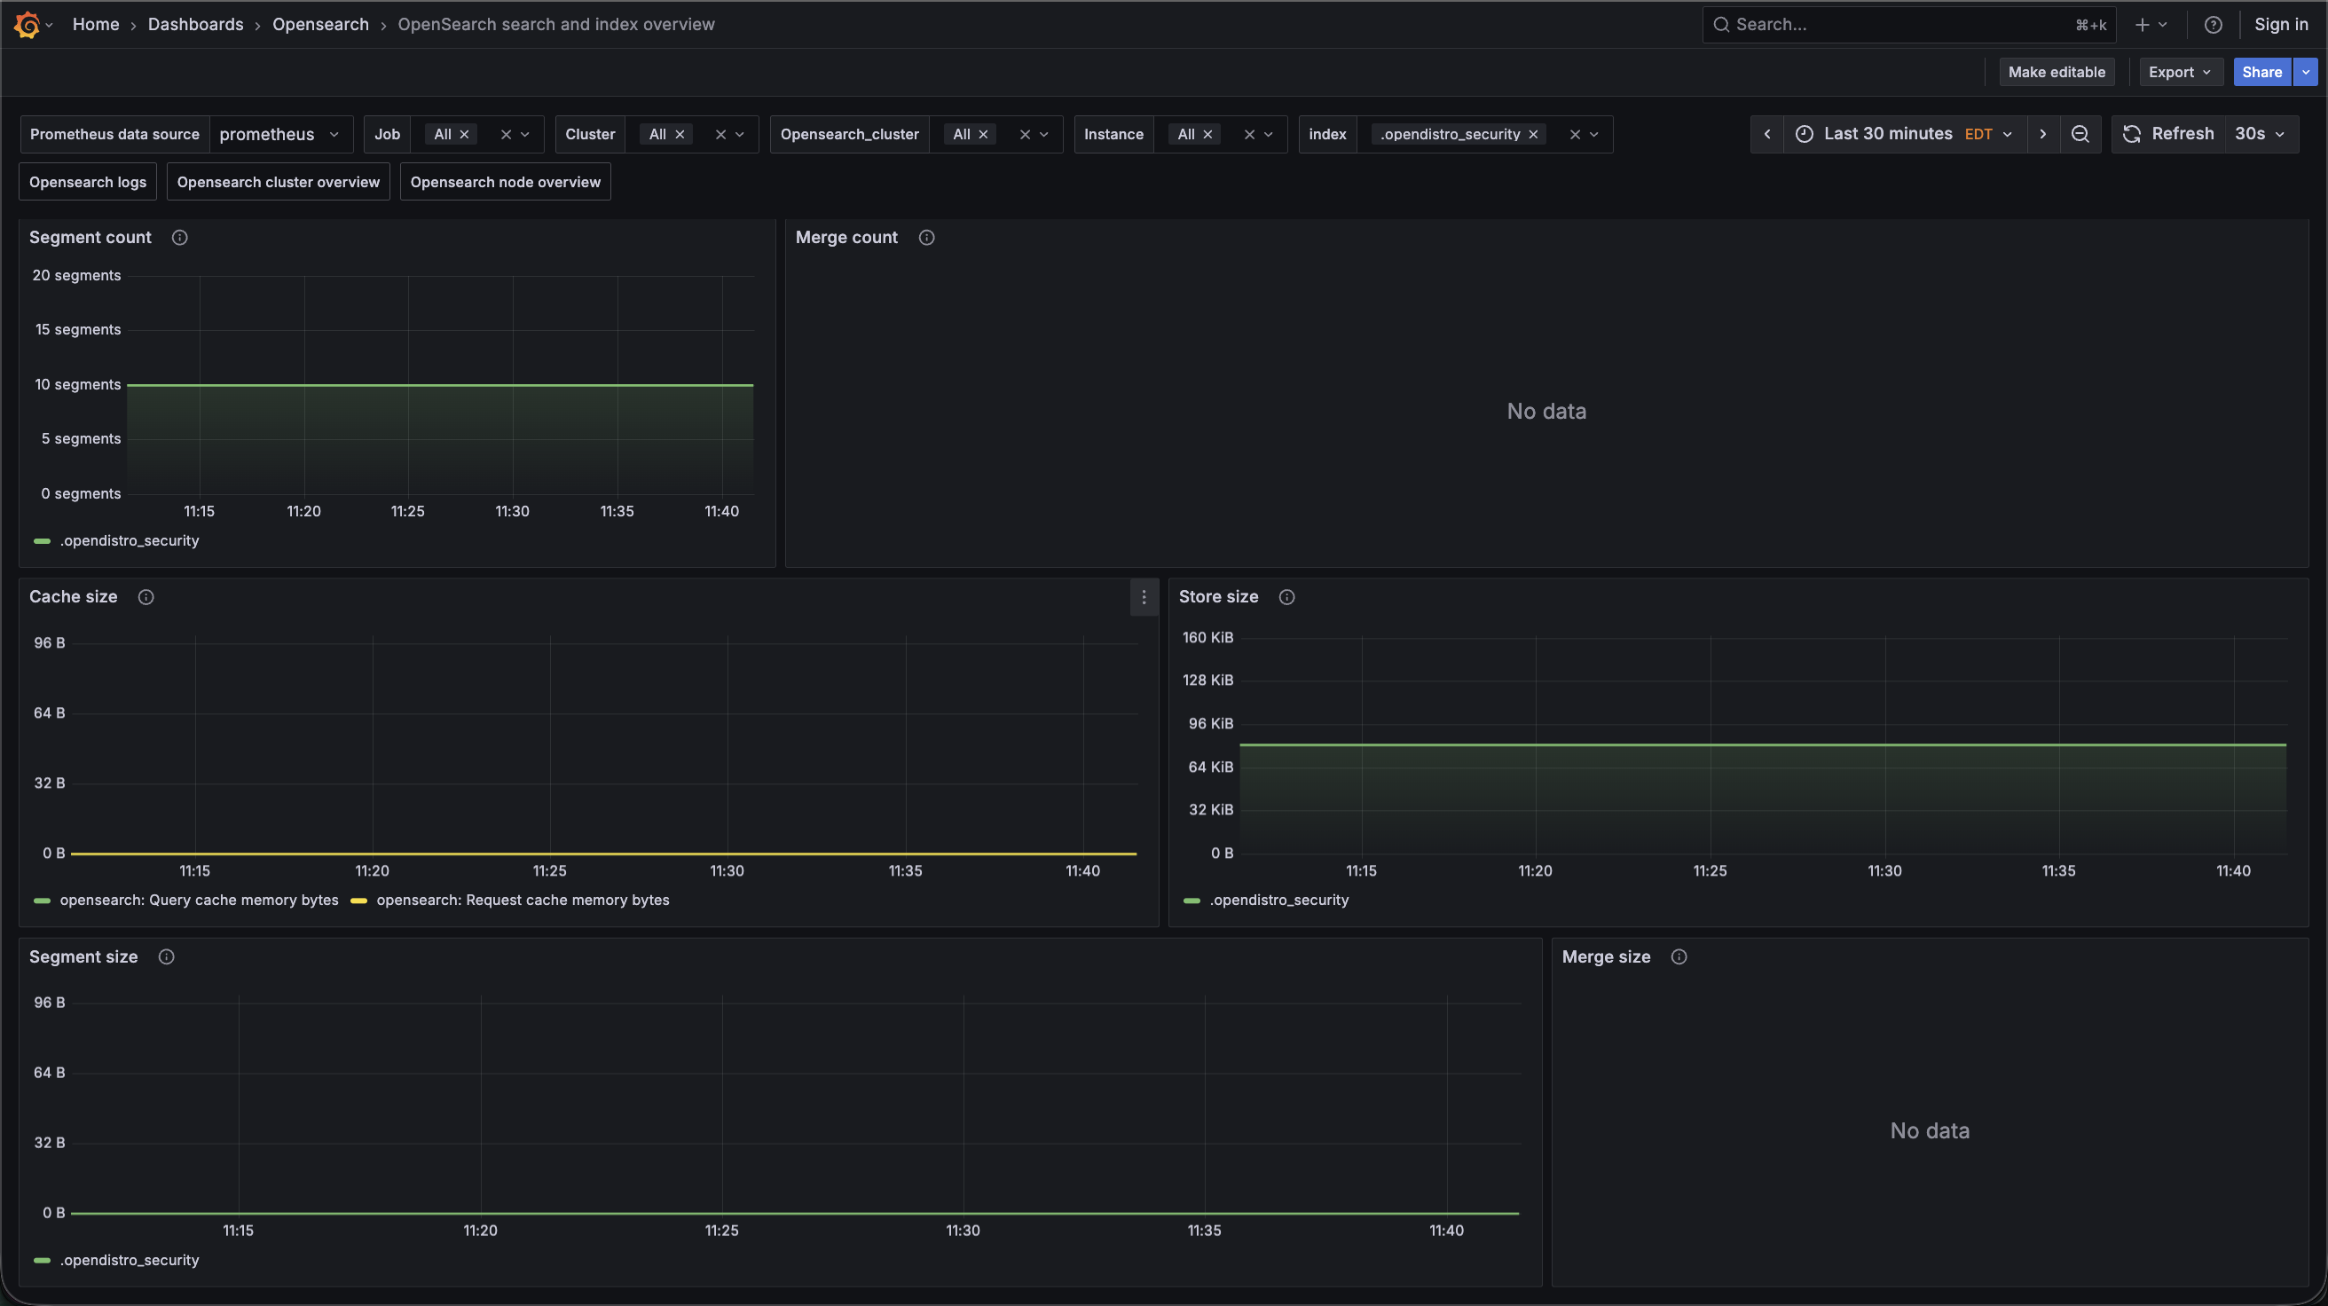Click the blue Share button
The width and height of the screenshot is (2328, 1306).
2262,72
